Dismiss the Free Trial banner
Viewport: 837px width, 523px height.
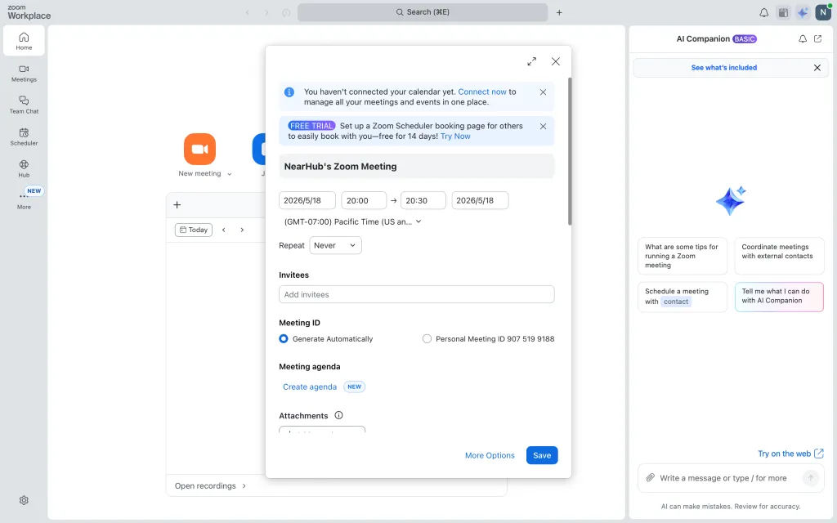click(543, 126)
